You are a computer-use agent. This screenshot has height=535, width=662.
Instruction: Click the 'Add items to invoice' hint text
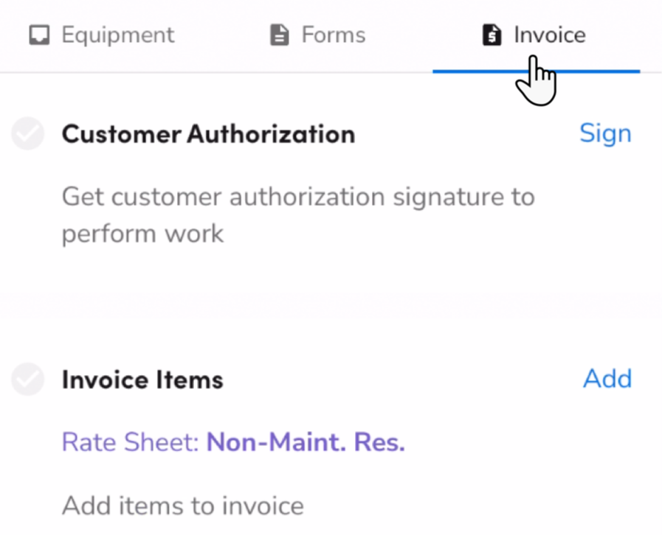pos(183,506)
